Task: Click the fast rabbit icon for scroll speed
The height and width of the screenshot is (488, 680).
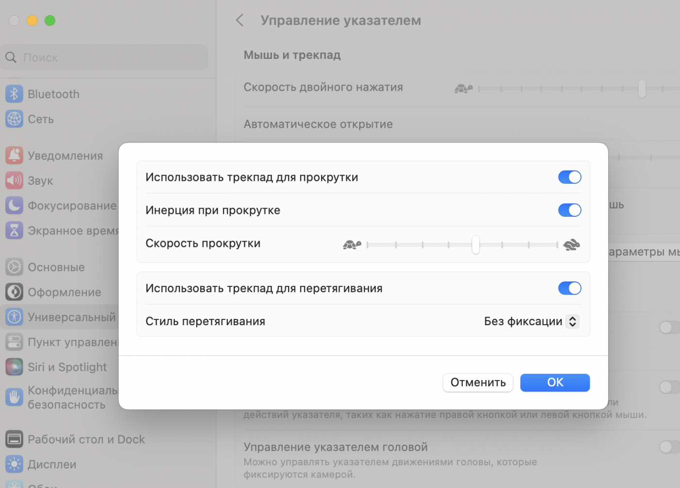Action: 572,244
